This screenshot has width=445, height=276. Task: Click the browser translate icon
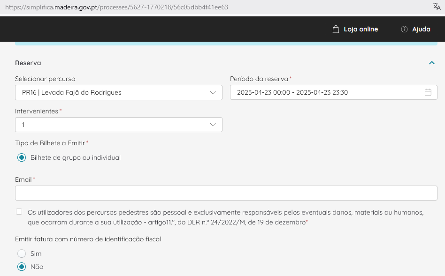tap(437, 7)
